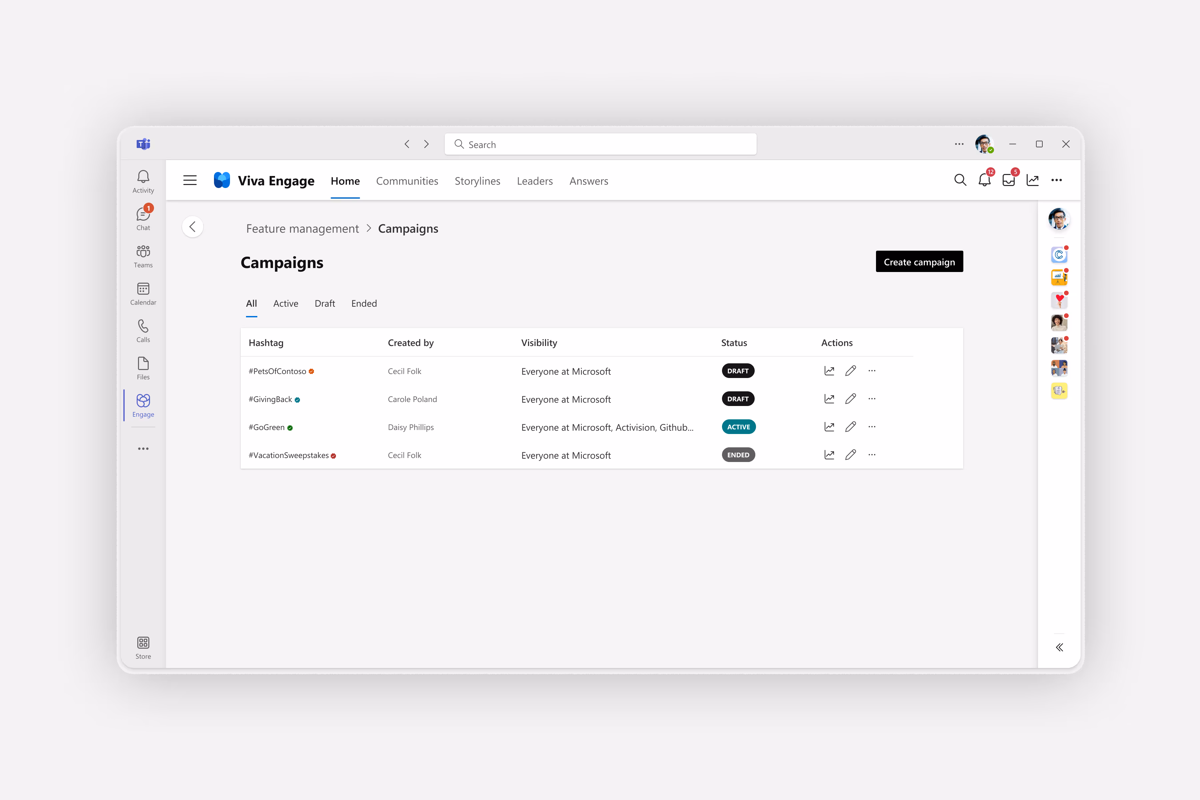Open the Calls app in sidebar
The width and height of the screenshot is (1200, 800).
(x=143, y=331)
